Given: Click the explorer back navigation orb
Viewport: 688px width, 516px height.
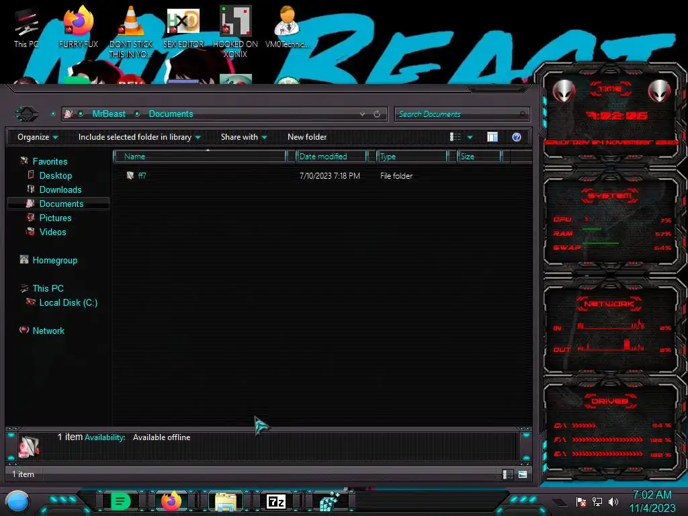Looking at the screenshot, I should coord(26,114).
